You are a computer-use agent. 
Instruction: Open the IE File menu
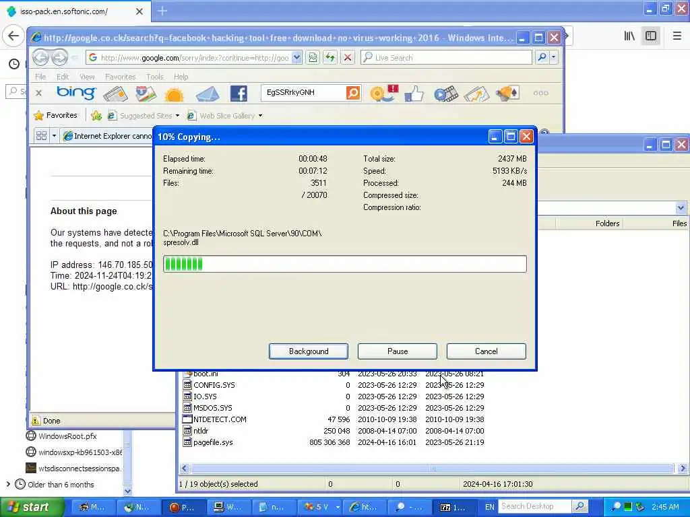40,77
